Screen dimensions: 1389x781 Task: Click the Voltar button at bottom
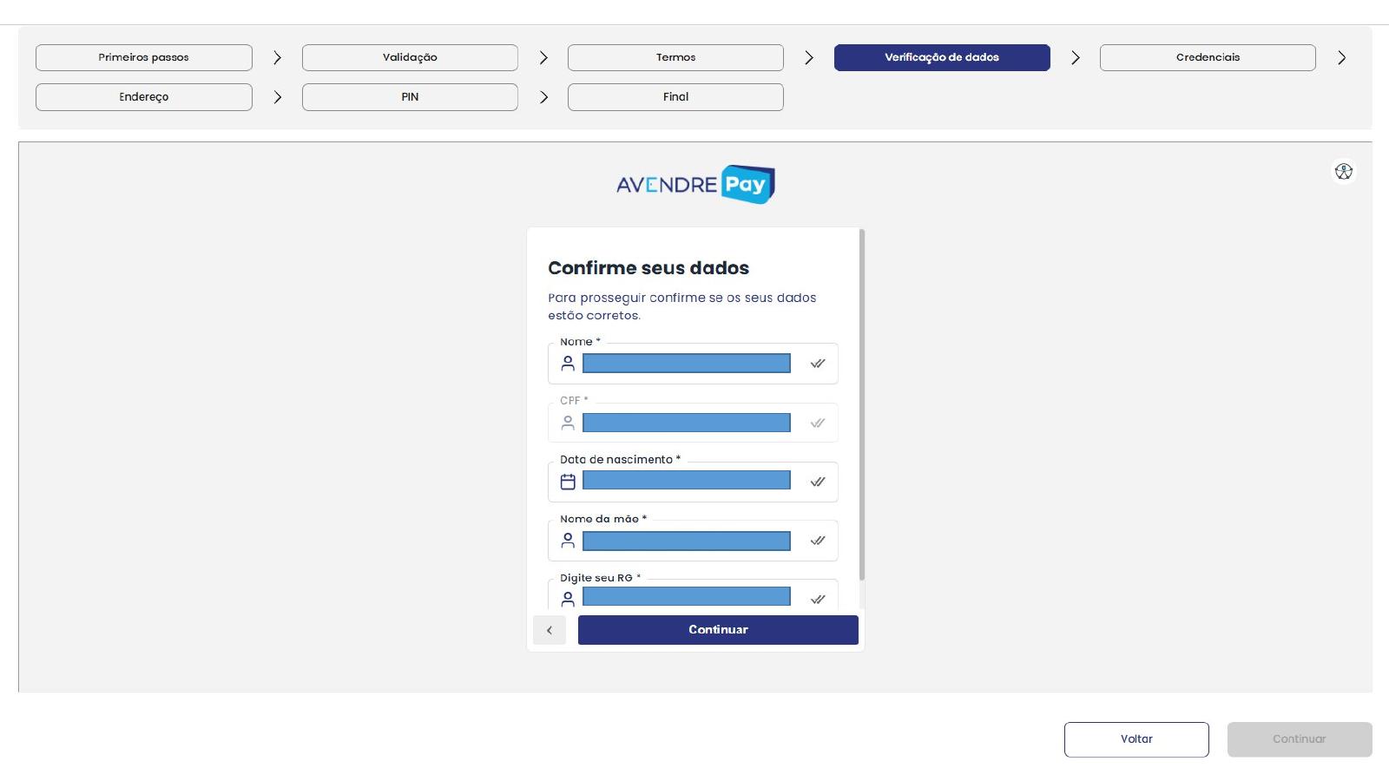(x=1136, y=739)
